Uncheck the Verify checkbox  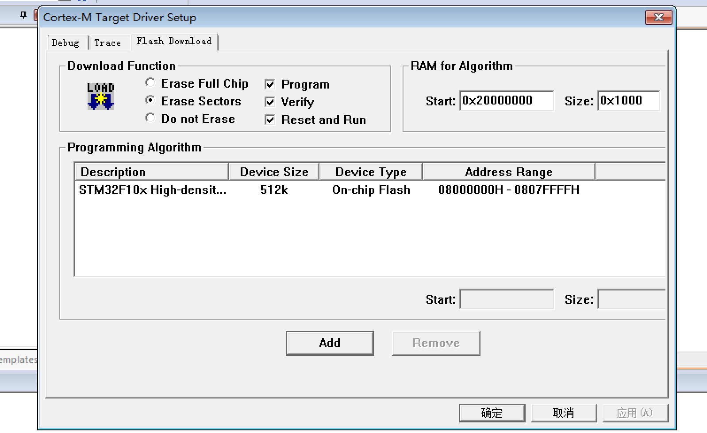tap(270, 102)
